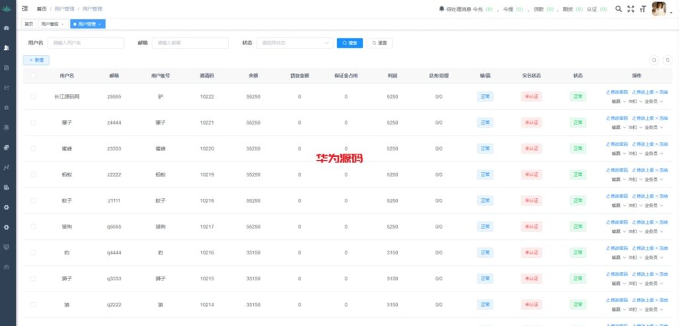This screenshot has height=326, width=679.
Task: Toggle search bar with round magnifier button
Action: coord(654,60)
